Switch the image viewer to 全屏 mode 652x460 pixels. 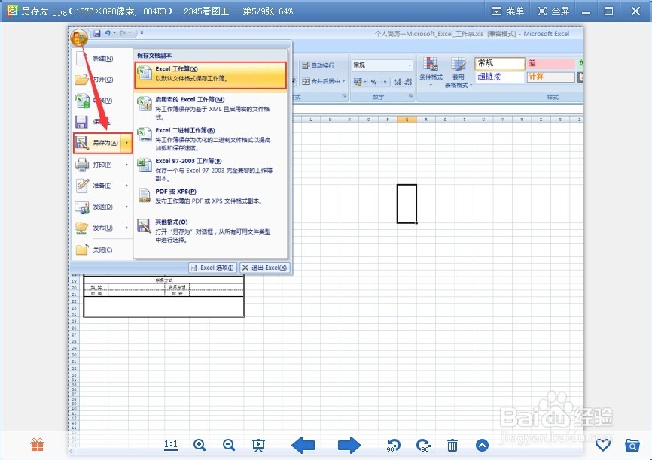553,11
